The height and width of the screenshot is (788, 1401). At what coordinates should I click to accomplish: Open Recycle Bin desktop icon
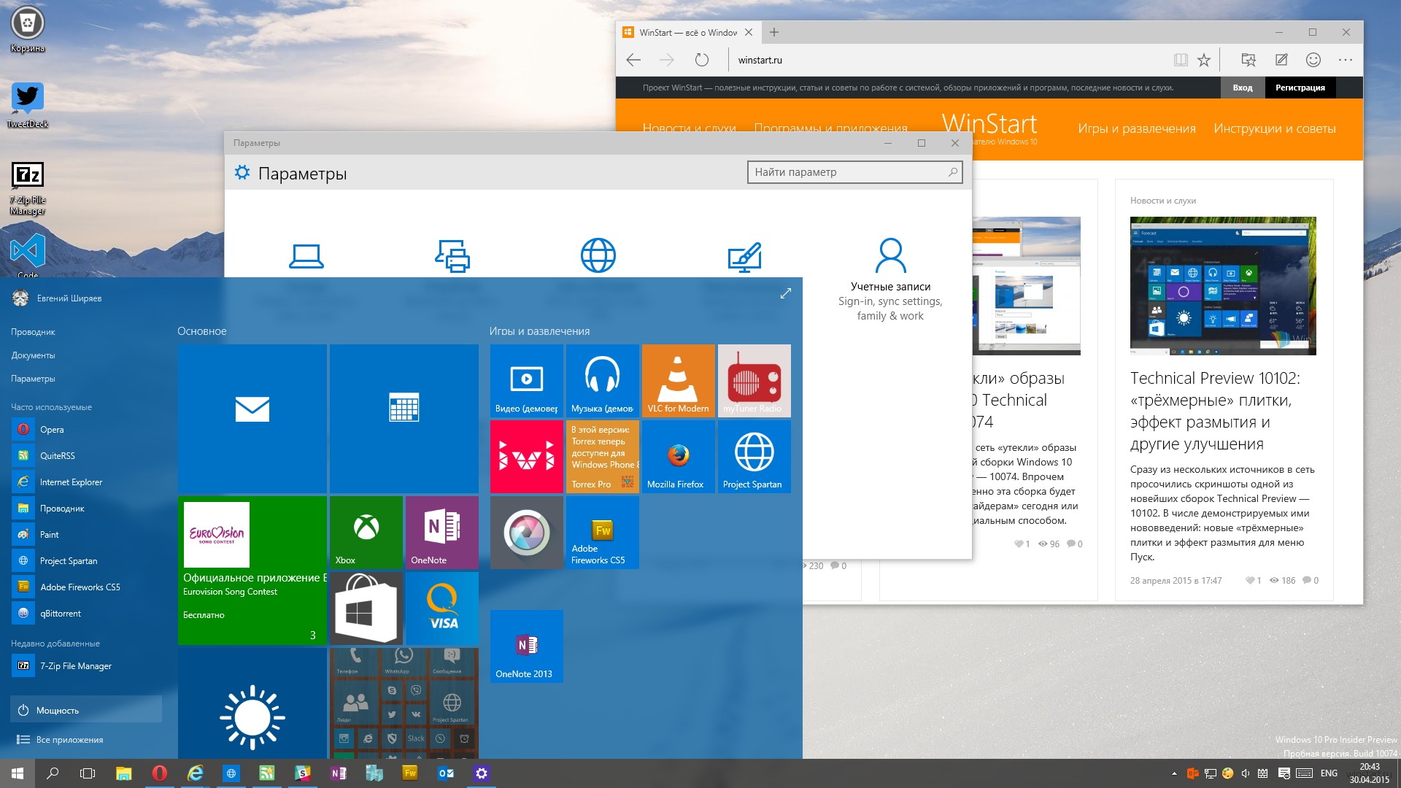[28, 30]
